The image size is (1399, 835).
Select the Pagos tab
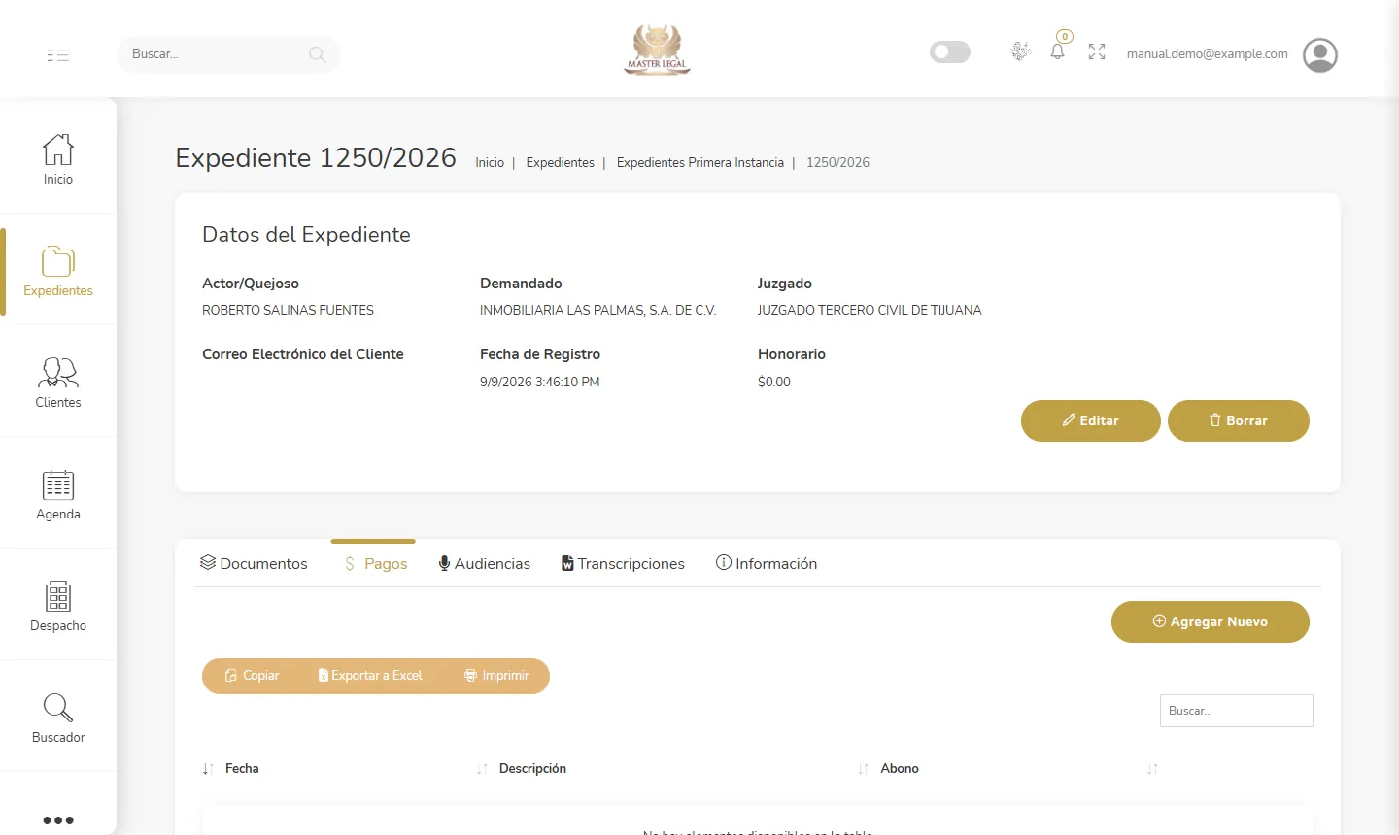[x=375, y=564]
